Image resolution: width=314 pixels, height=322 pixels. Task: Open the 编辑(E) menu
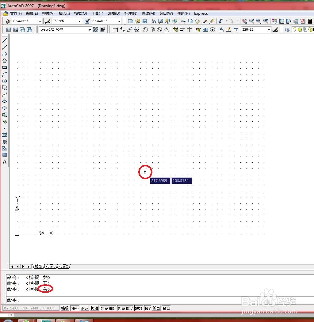click(x=32, y=13)
